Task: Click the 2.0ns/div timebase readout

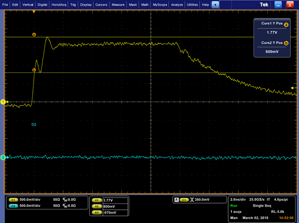Action: [x=238, y=200]
